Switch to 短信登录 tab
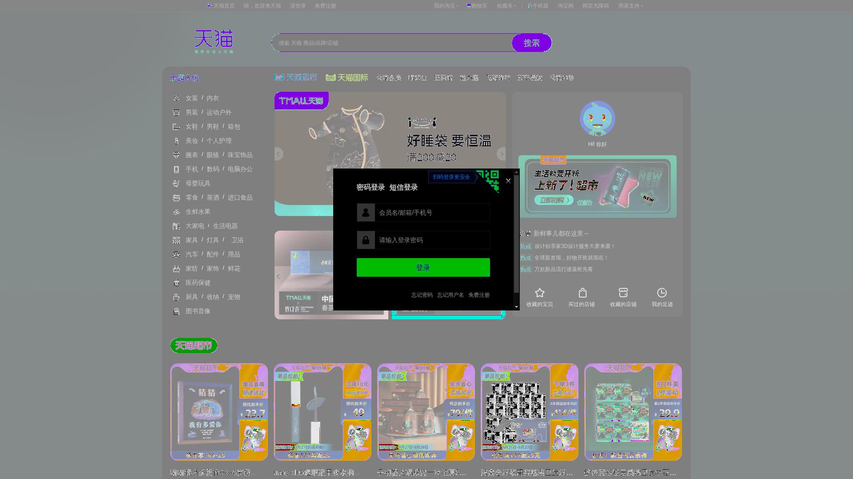853x479 pixels. (403, 187)
